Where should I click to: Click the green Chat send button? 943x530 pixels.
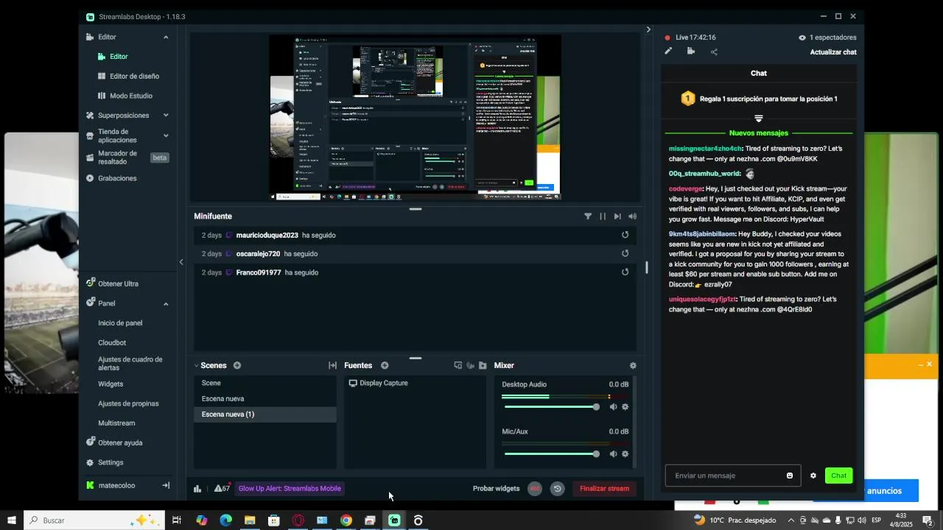838,476
